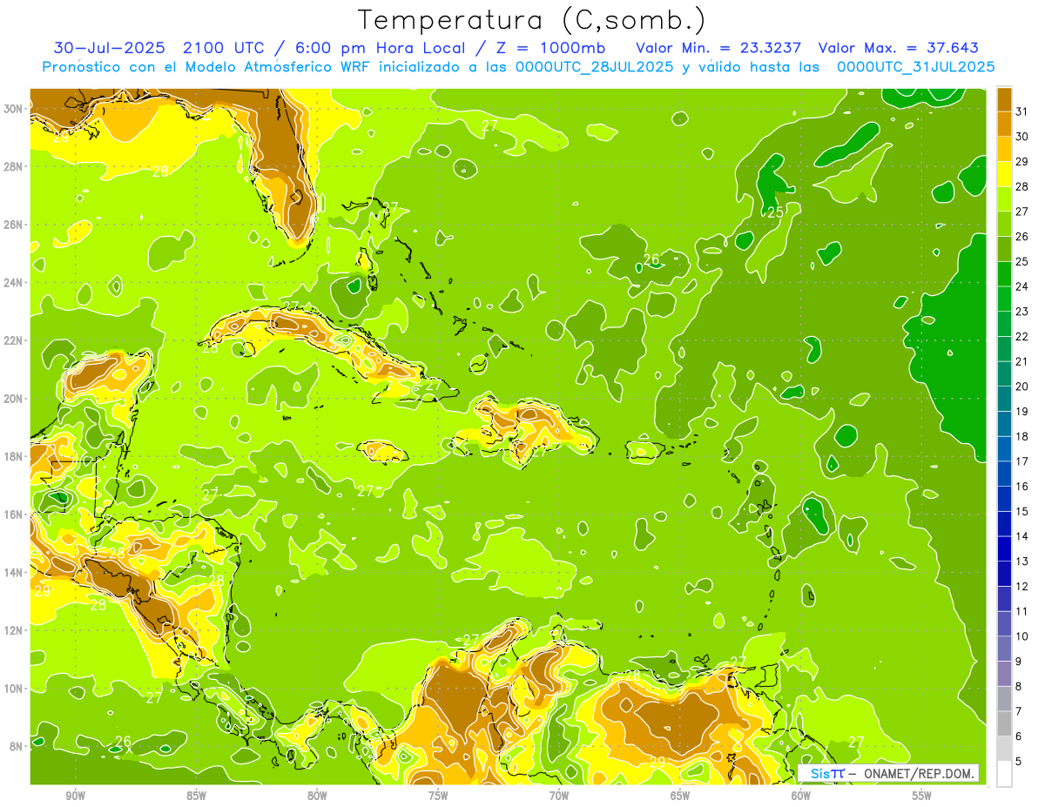Click the "Temperatura (C,somb.)" chart title
Screen dimensions: 1045x807
532,20
